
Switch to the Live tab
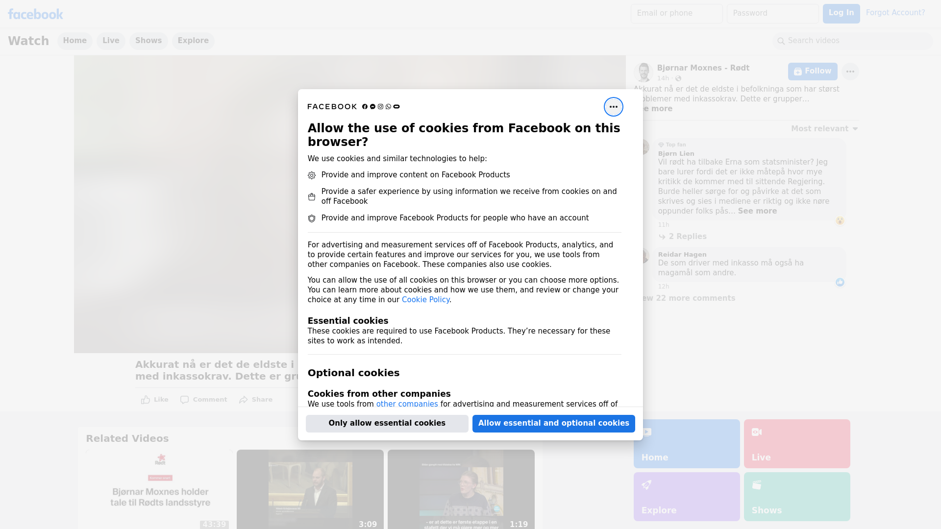[111, 41]
